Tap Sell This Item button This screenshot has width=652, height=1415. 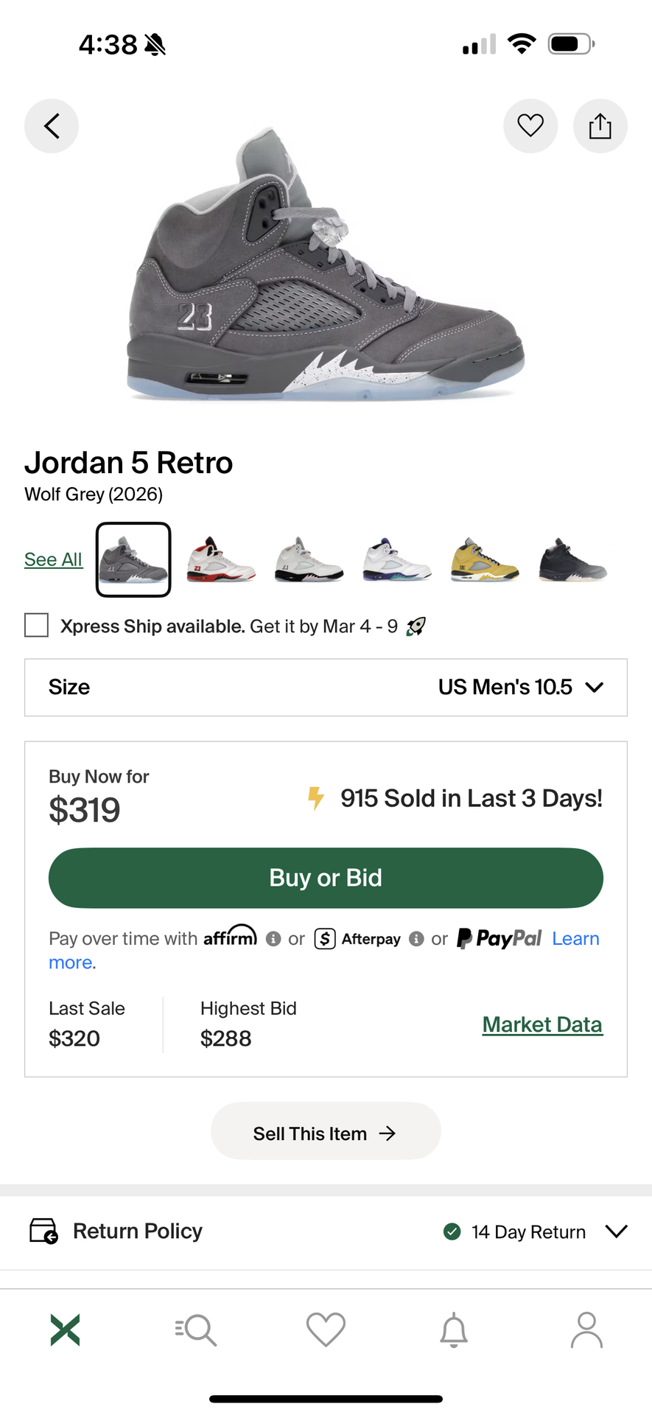point(326,1133)
